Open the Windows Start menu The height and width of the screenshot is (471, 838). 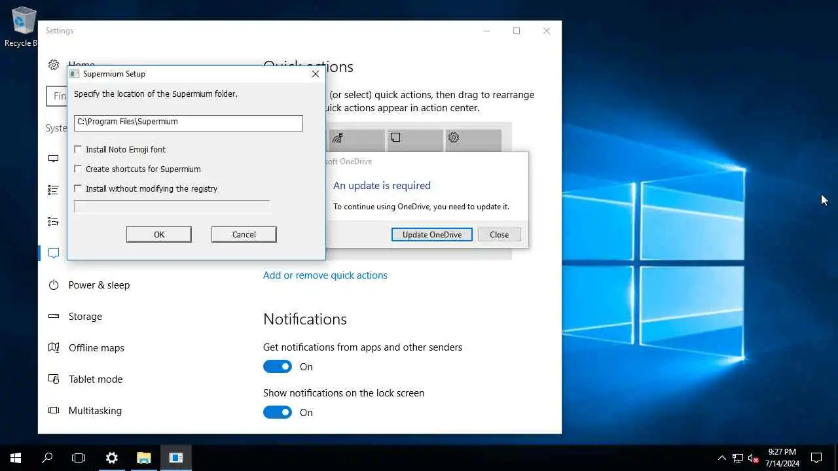16,458
